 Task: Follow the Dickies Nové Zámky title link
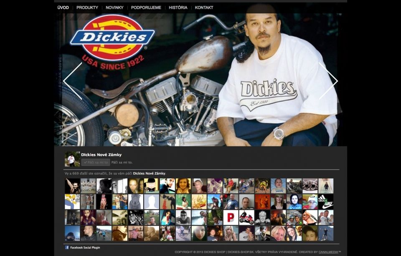click(x=101, y=155)
